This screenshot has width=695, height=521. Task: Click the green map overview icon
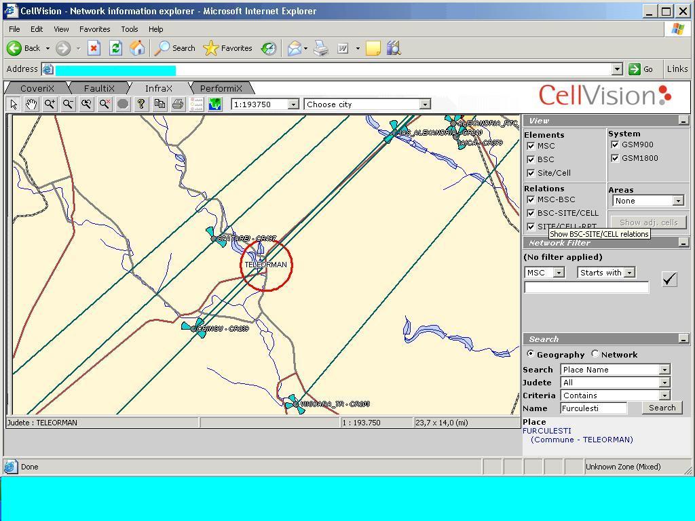tap(214, 104)
